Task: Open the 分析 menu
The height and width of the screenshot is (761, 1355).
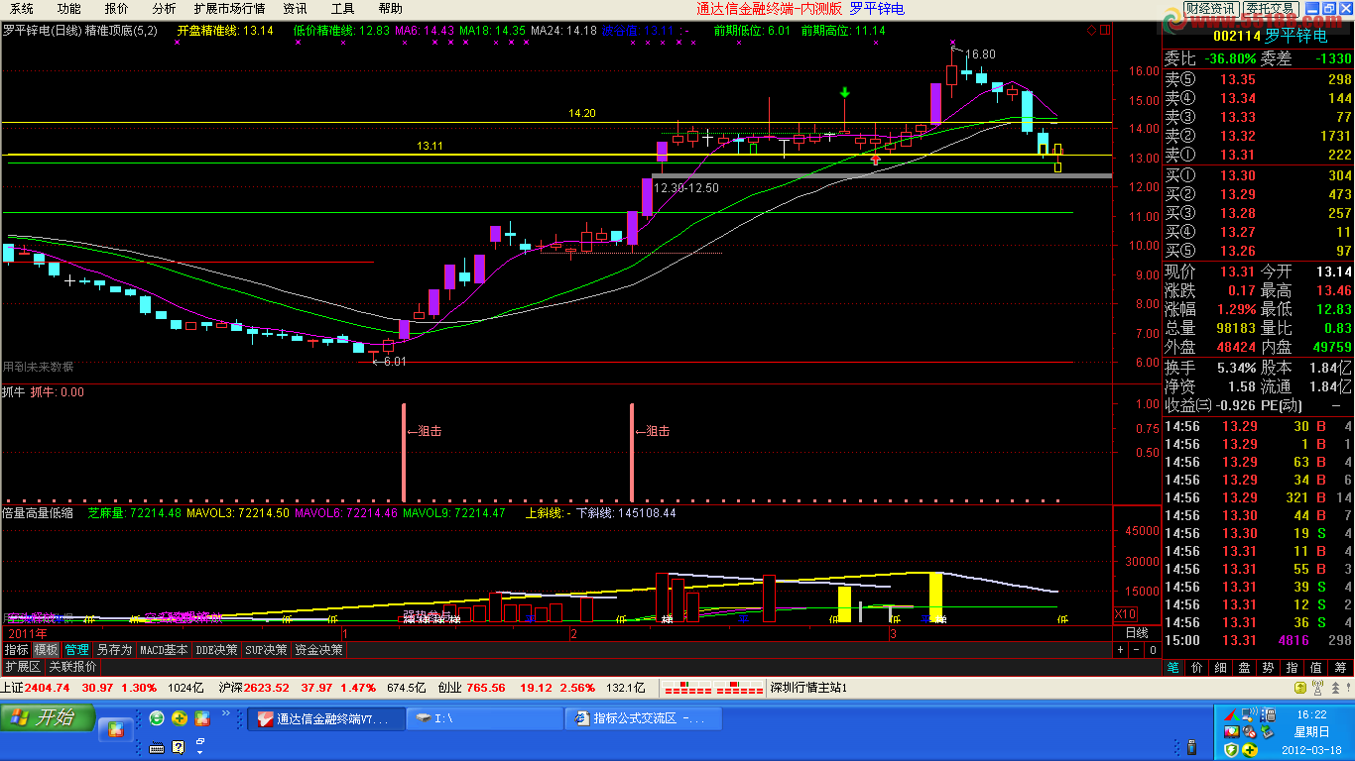Action: click(x=164, y=8)
